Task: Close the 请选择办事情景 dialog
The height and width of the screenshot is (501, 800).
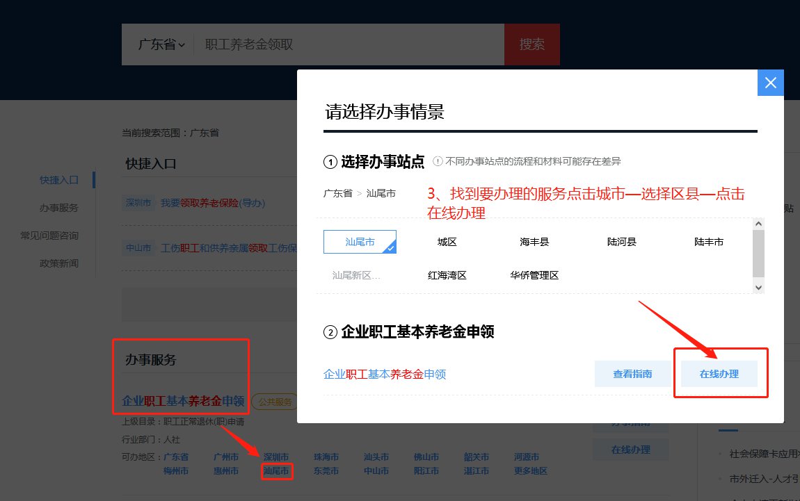Action: 770,83
